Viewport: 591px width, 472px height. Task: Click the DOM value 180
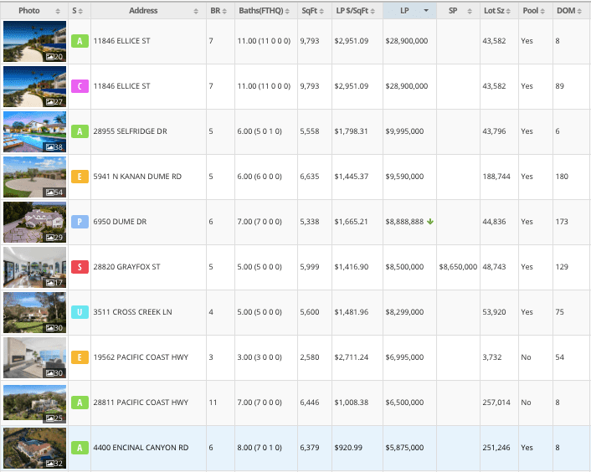coord(562,177)
